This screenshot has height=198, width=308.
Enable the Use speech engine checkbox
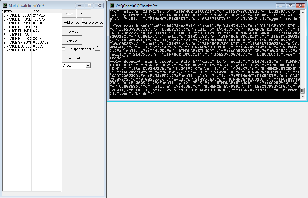coord(63,49)
